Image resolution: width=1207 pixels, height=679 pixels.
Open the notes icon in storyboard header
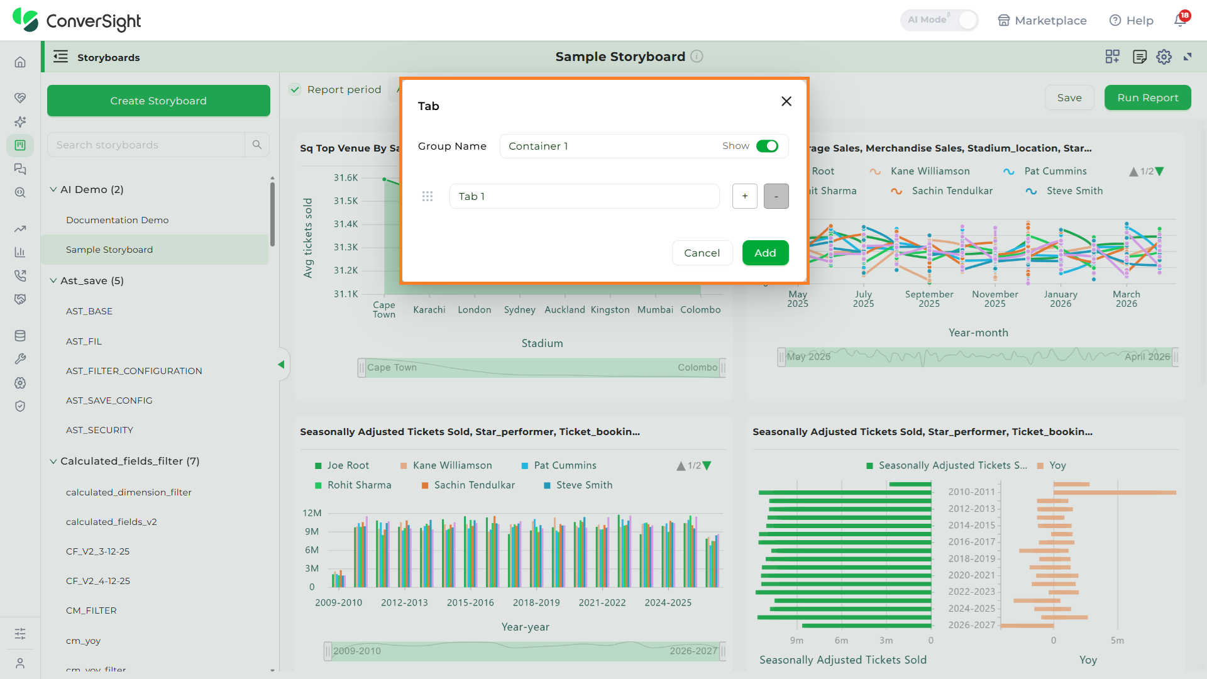[1139, 57]
